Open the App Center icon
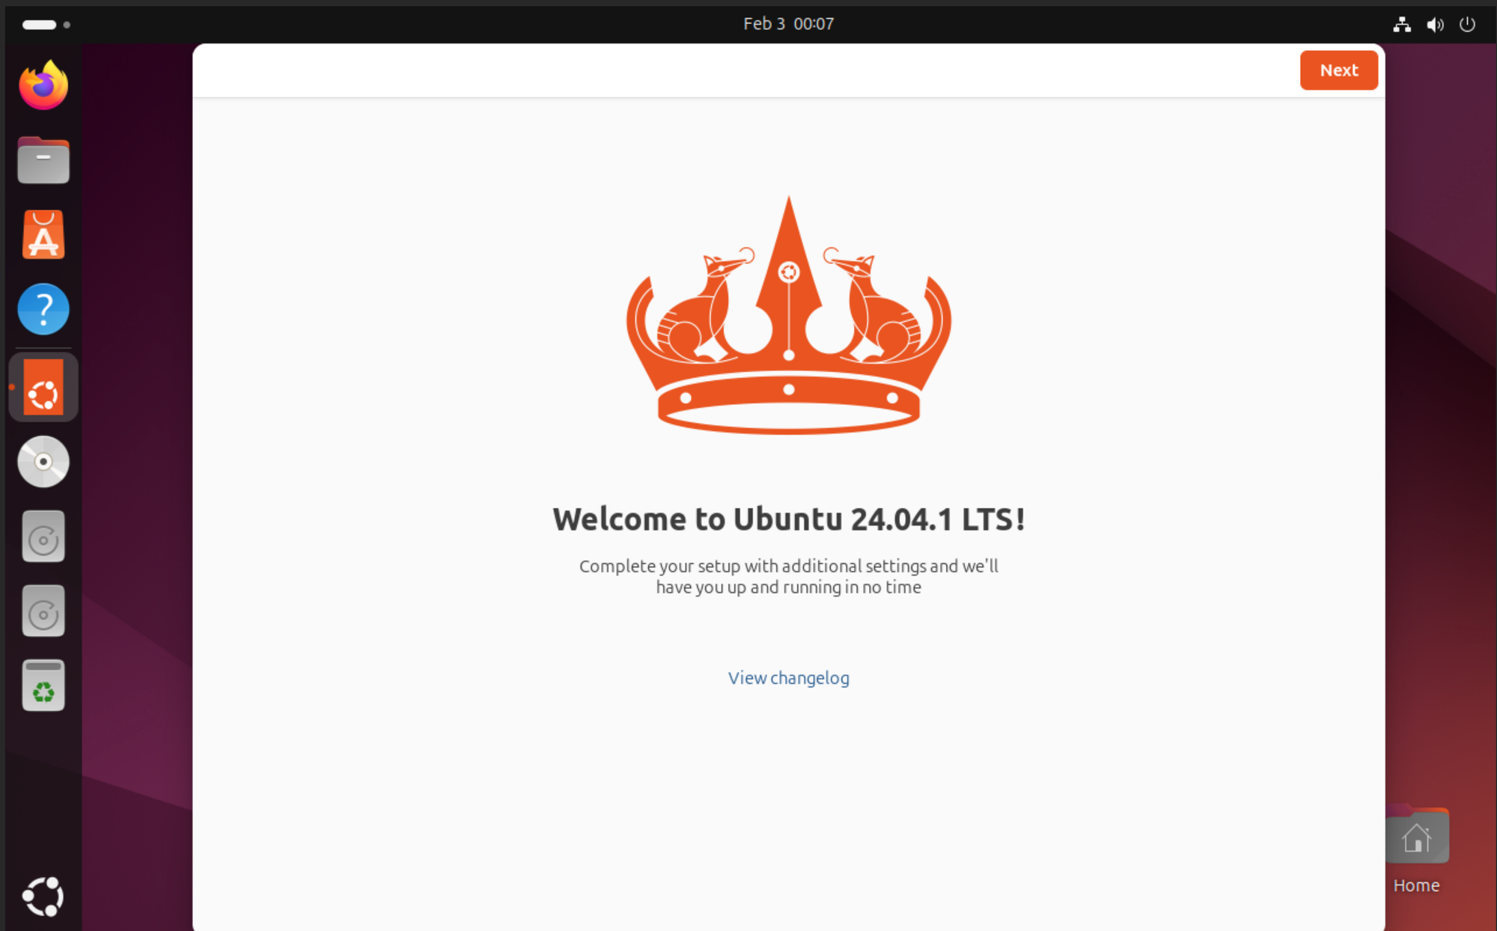The image size is (1497, 931). [43, 235]
